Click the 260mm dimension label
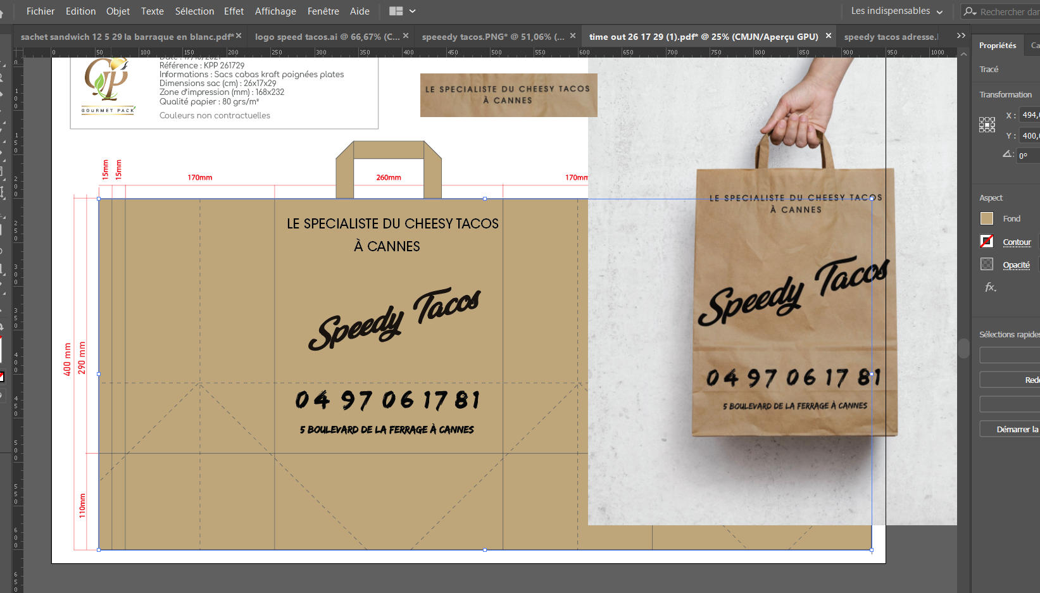Image resolution: width=1040 pixels, height=593 pixels. (389, 178)
